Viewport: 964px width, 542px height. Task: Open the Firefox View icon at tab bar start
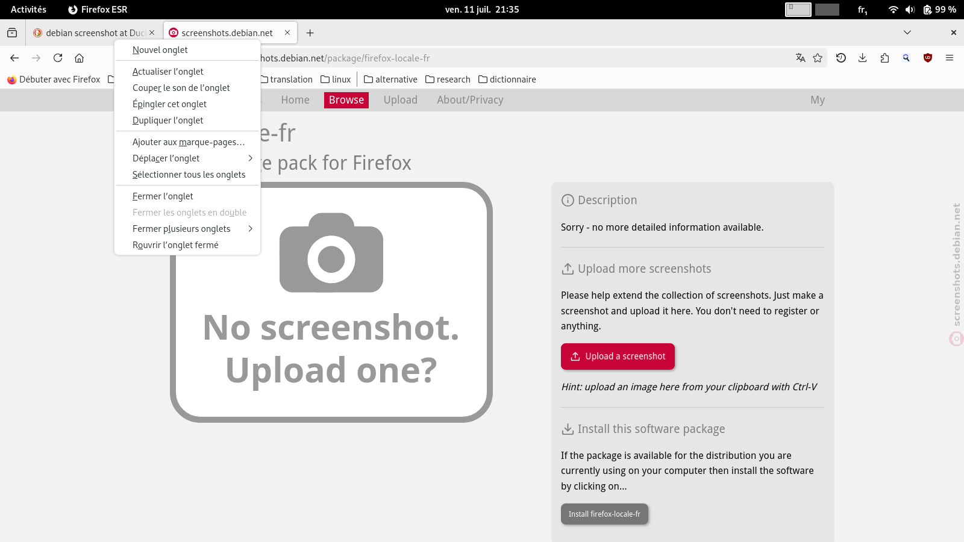(12, 33)
